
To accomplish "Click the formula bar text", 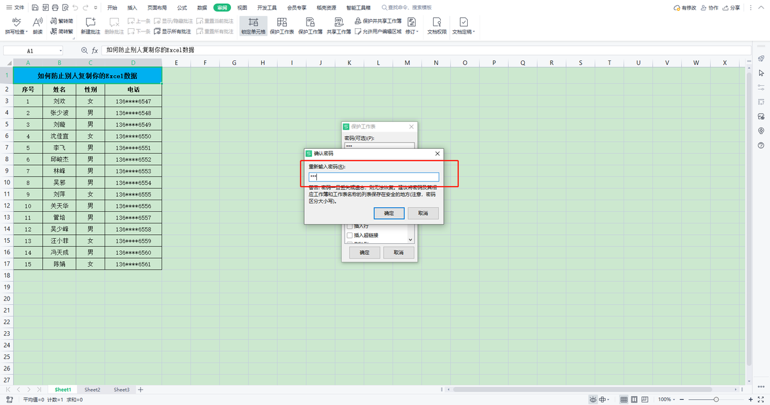I will 150,50.
